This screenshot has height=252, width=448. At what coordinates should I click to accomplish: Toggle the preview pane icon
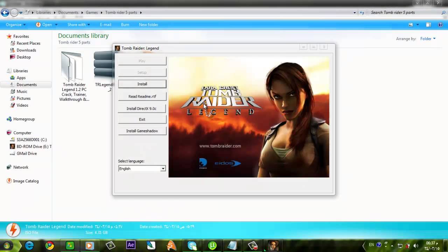pyautogui.click(x=428, y=24)
